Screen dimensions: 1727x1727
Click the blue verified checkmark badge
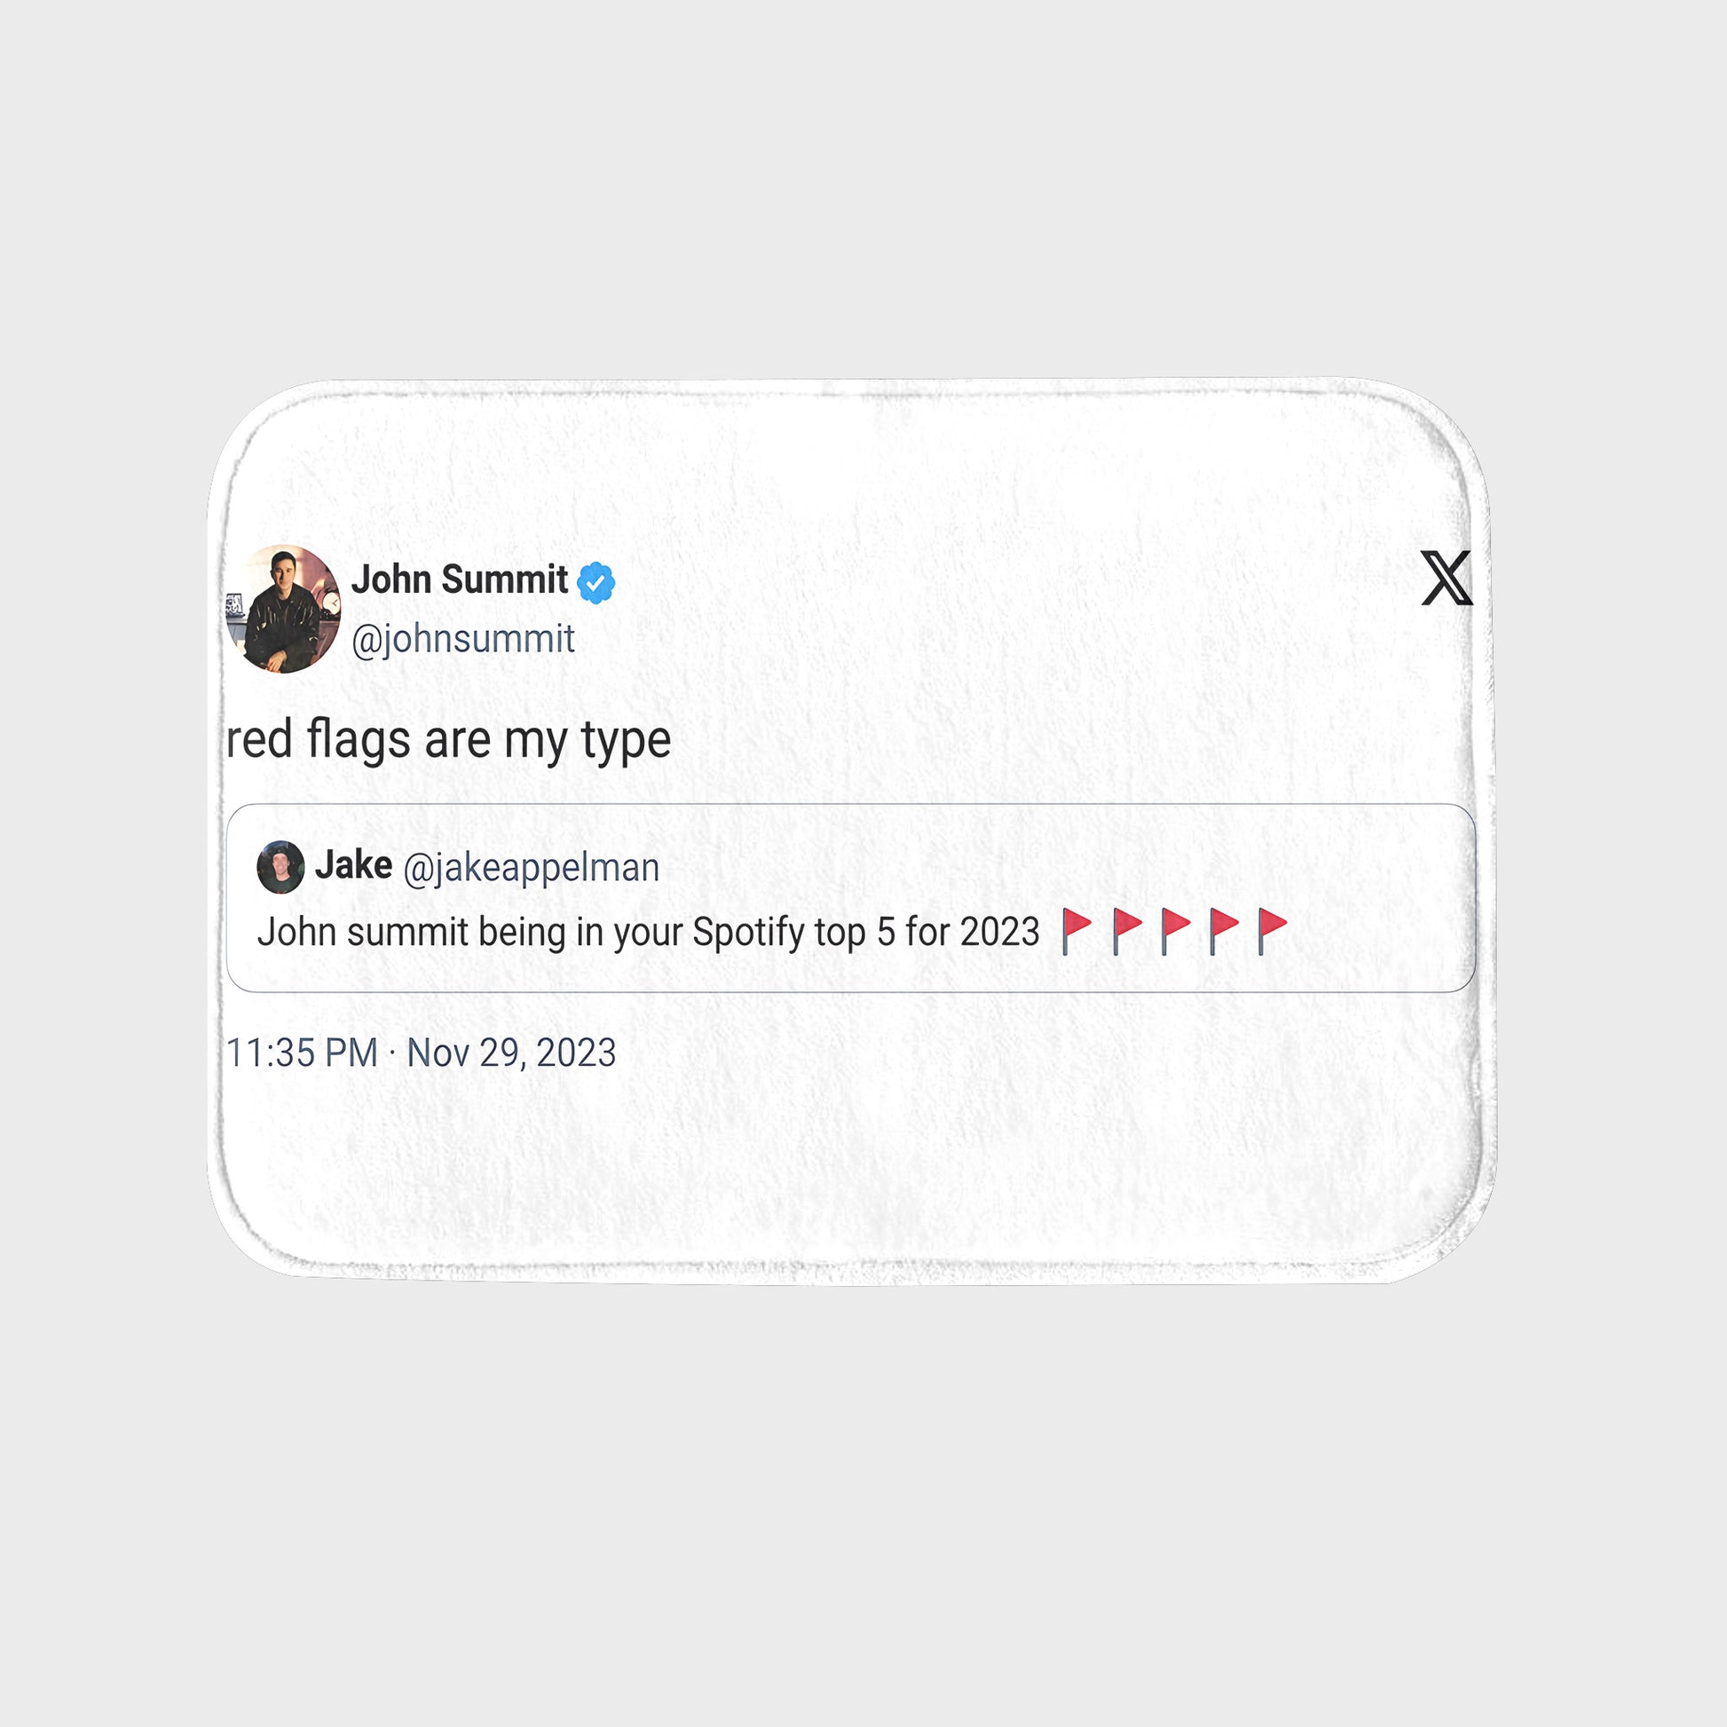[x=595, y=583]
